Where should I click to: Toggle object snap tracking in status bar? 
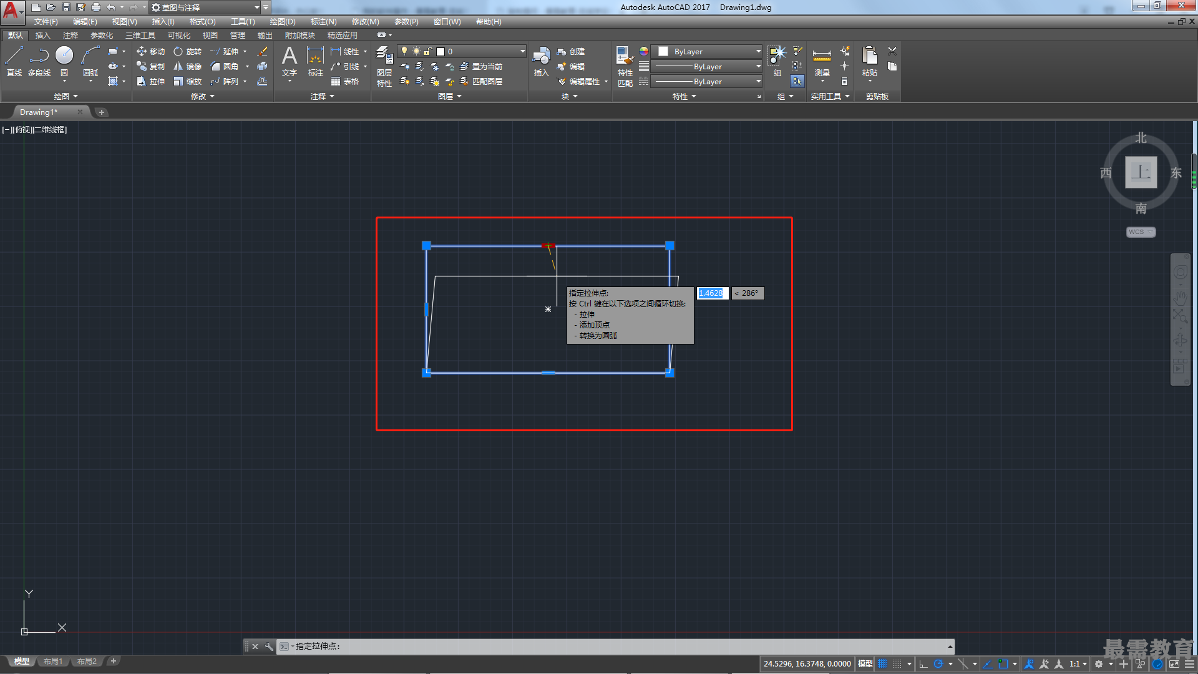(988, 664)
